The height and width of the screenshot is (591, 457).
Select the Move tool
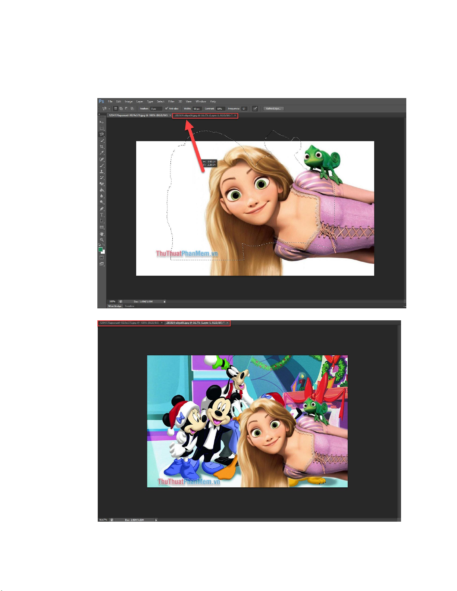pos(101,122)
